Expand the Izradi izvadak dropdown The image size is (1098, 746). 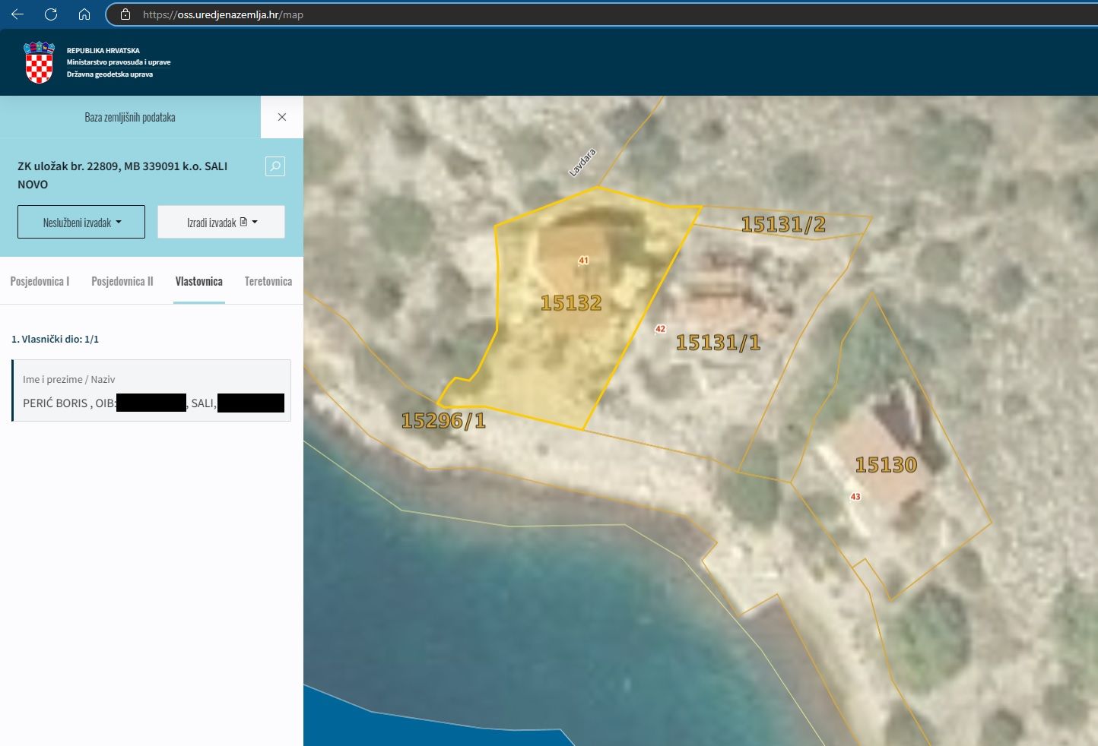221,222
